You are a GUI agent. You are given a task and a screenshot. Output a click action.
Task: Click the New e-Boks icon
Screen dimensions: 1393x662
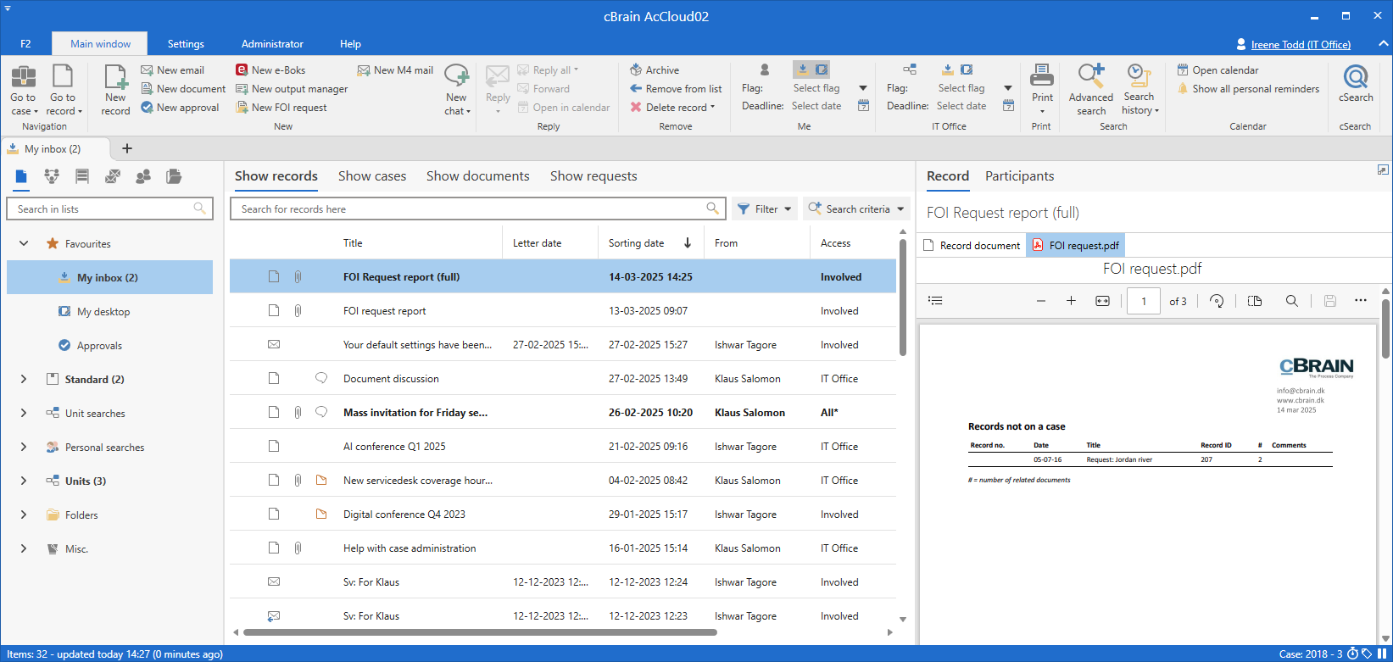242,70
